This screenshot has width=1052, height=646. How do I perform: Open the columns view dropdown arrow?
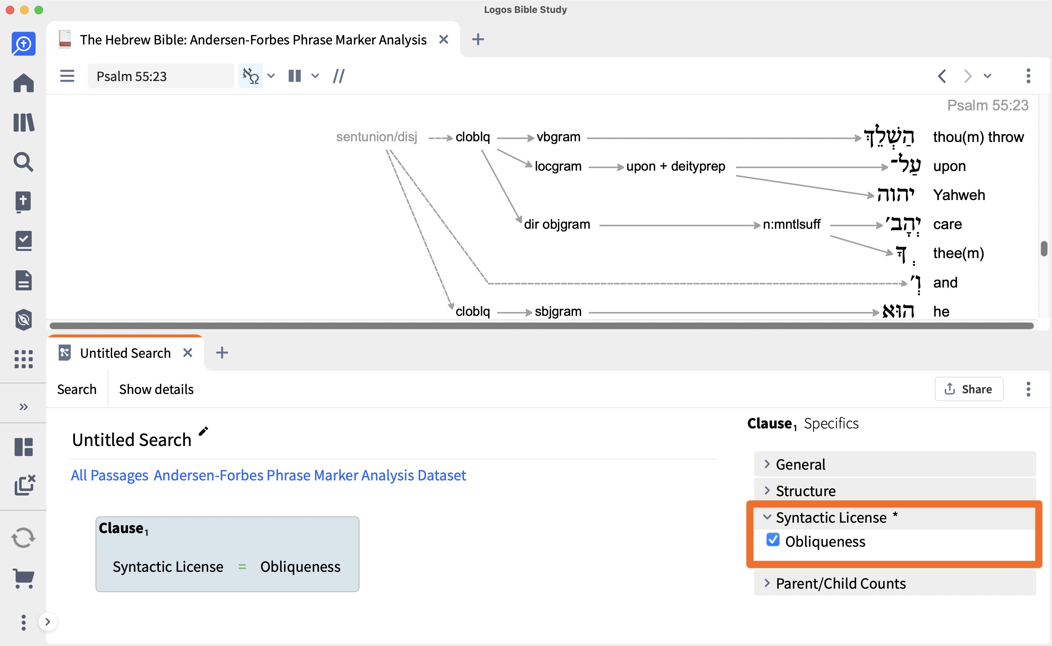pos(315,76)
